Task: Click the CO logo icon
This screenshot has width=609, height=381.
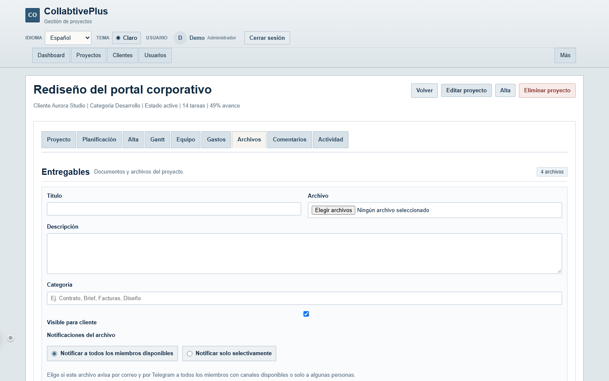Action: tap(33, 15)
